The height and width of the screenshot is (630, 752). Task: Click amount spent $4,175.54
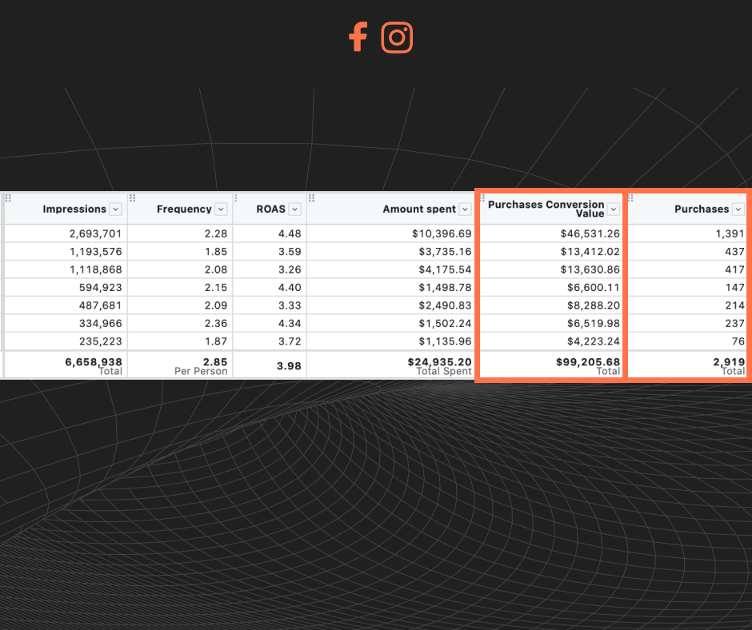pyautogui.click(x=445, y=269)
